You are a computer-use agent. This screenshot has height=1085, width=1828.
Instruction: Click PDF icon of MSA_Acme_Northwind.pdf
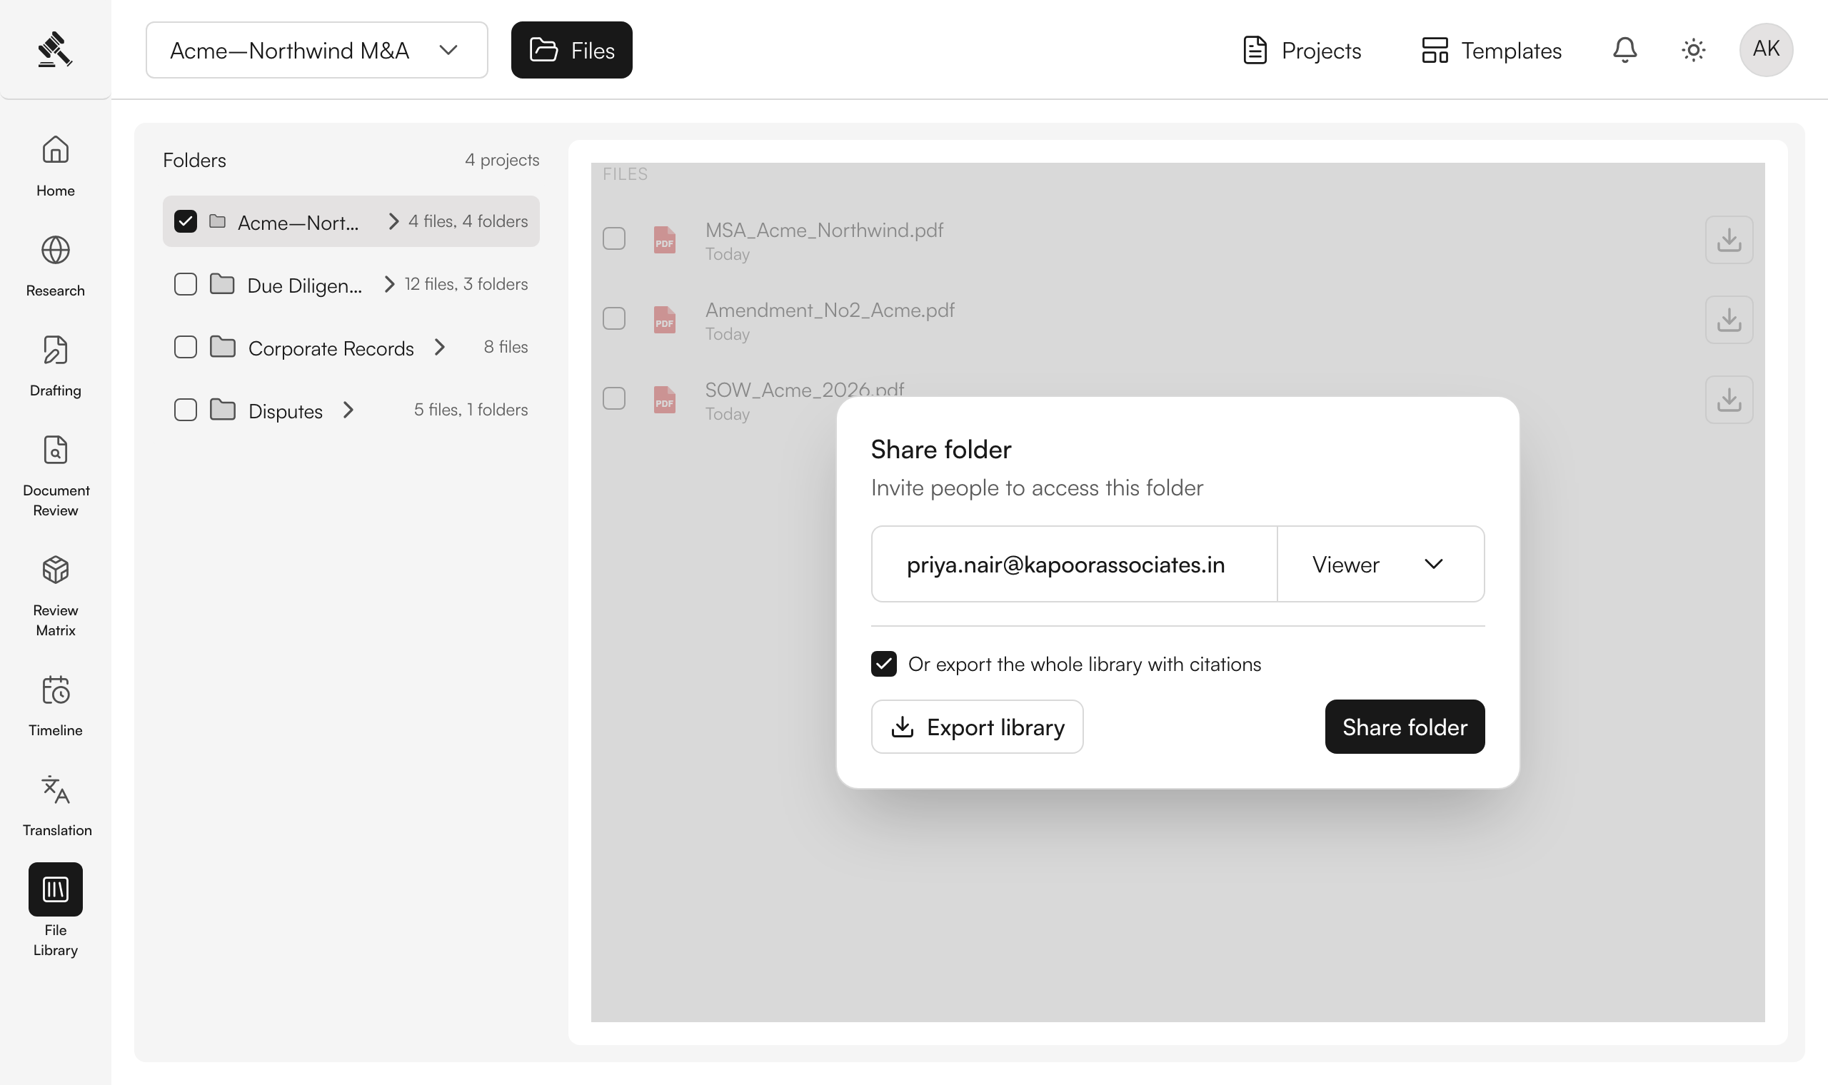[665, 240]
